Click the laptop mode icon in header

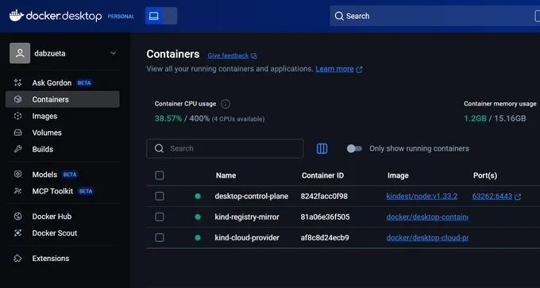click(x=153, y=16)
